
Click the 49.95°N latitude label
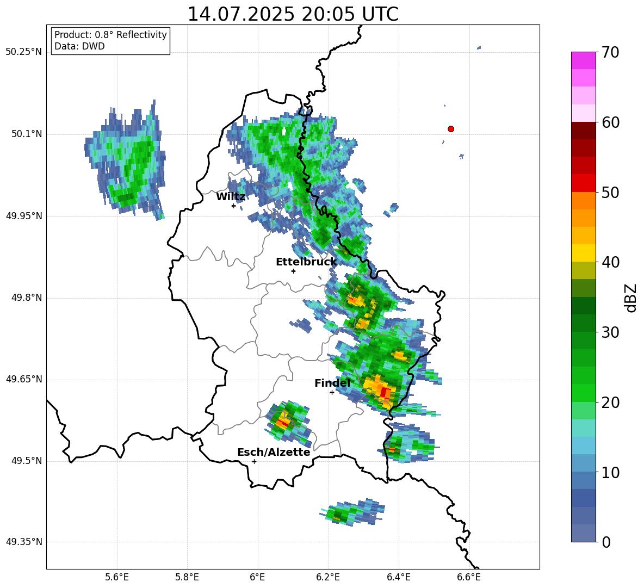click(x=24, y=216)
